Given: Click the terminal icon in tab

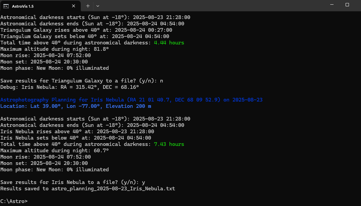Looking at the screenshot, I should (x=6, y=6).
